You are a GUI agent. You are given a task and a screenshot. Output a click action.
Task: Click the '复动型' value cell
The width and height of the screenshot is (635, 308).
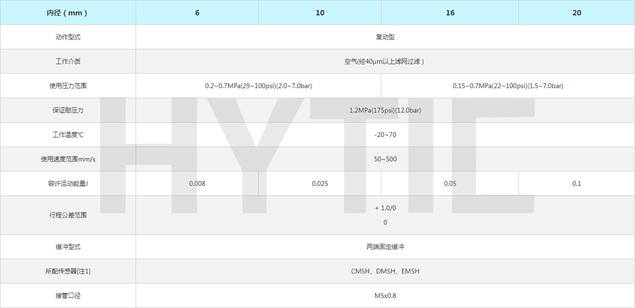coord(385,37)
